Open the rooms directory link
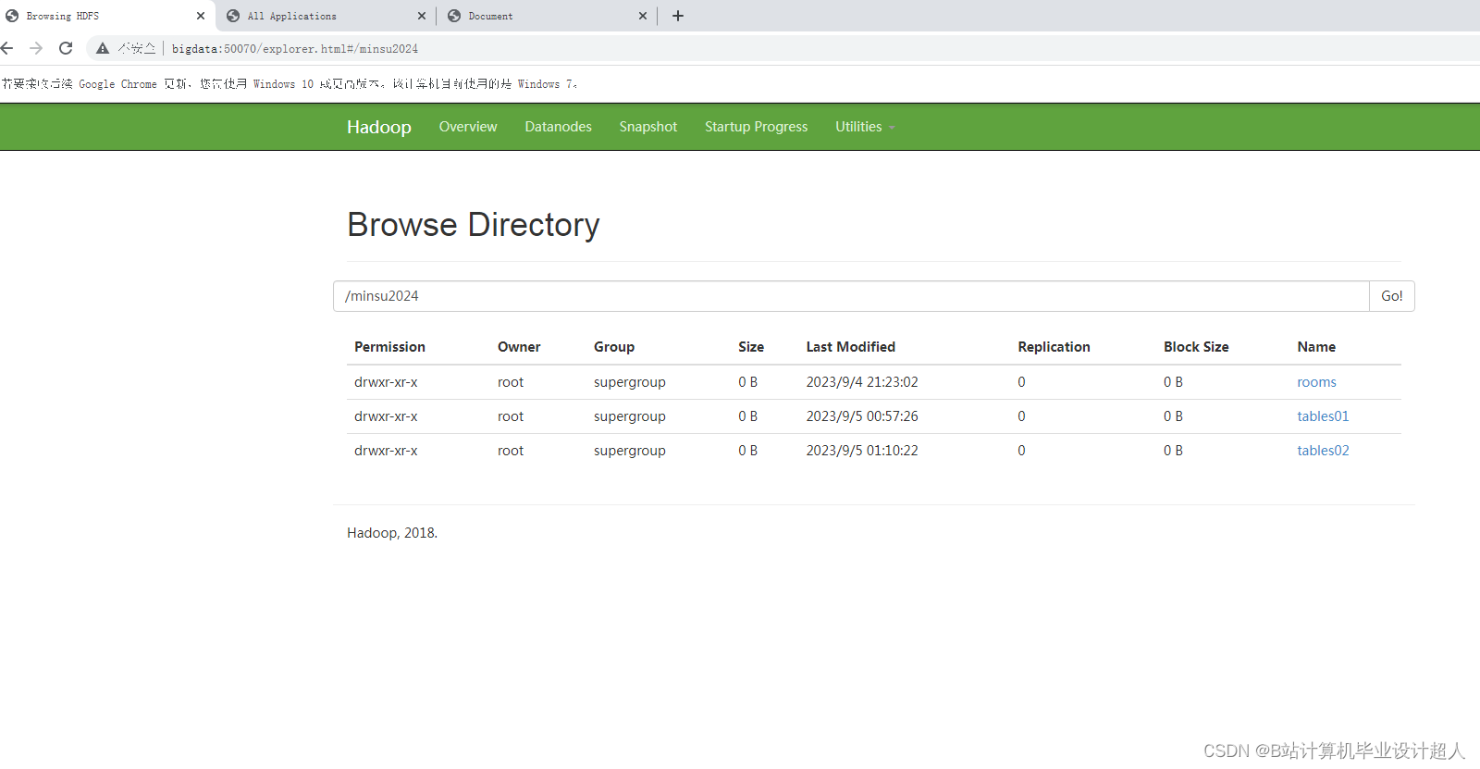The height and width of the screenshot is (769, 1480). (1316, 382)
